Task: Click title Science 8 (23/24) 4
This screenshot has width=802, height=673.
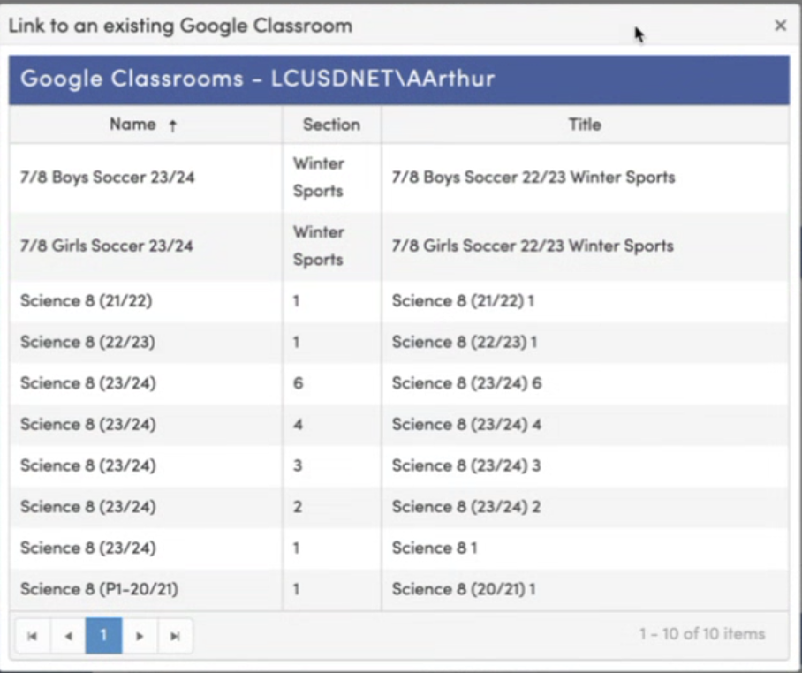Action: tap(466, 424)
